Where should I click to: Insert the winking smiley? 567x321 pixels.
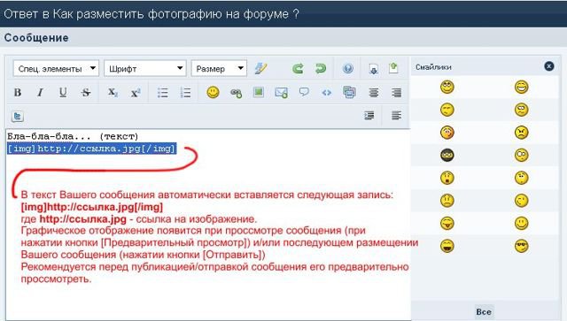[522, 201]
